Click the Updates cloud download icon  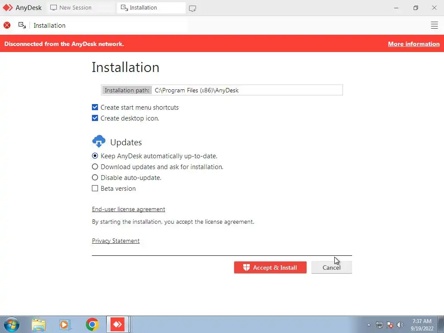point(99,141)
